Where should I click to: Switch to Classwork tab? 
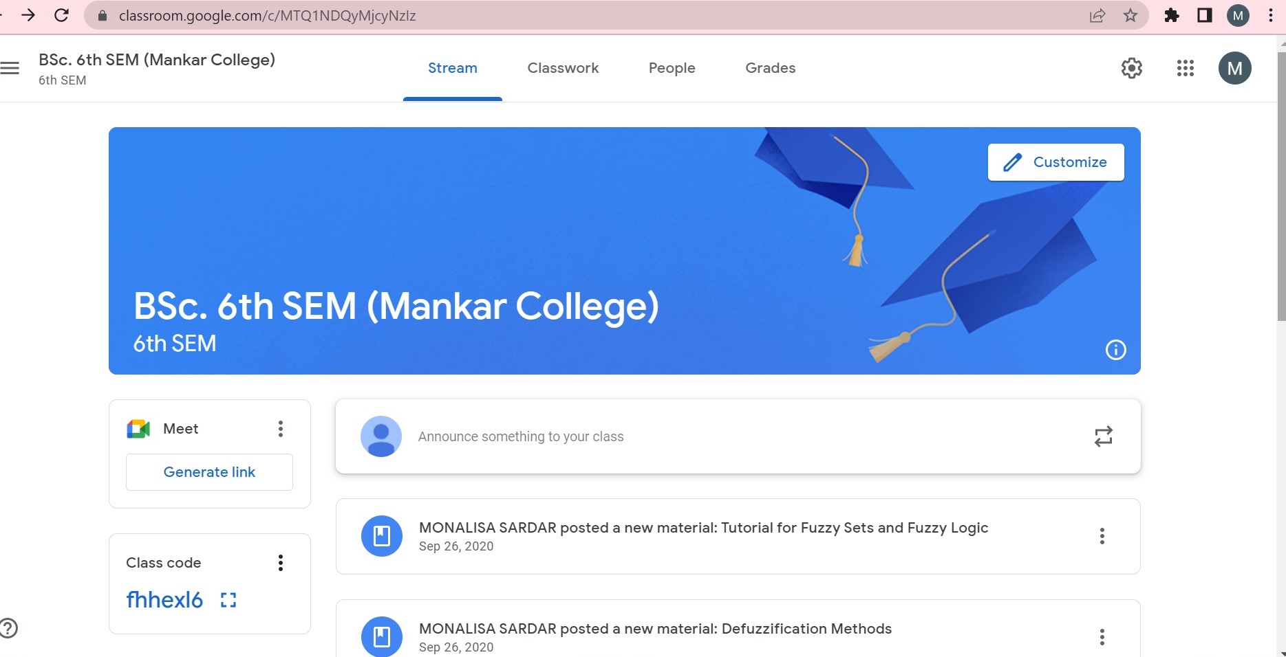click(x=563, y=68)
